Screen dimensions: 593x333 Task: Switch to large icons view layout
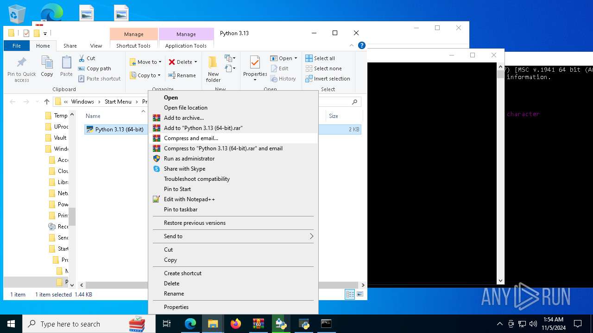360,294
